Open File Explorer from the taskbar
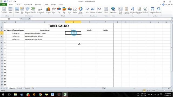Screen dimensions: 173x97 [x=15, y=95]
